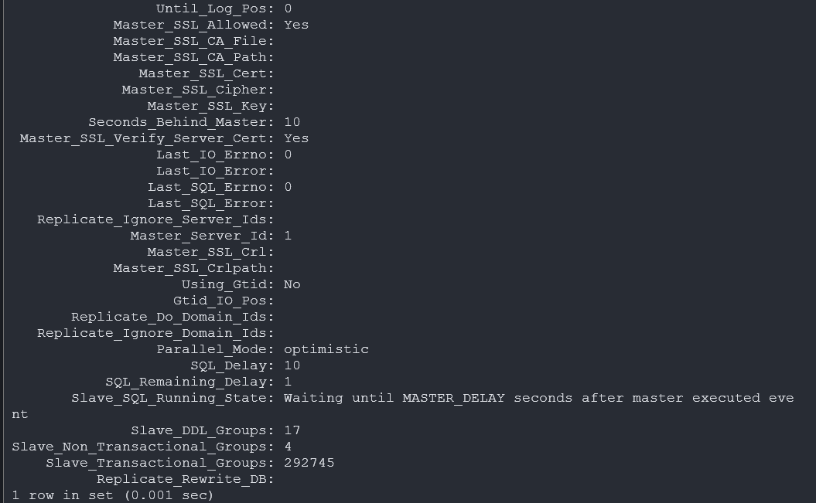Click the Until_Log_Pos field label
The width and height of the screenshot is (816, 503).
[x=214, y=8]
